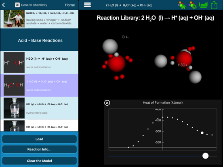Open the molecule settings gear icon

193,5
